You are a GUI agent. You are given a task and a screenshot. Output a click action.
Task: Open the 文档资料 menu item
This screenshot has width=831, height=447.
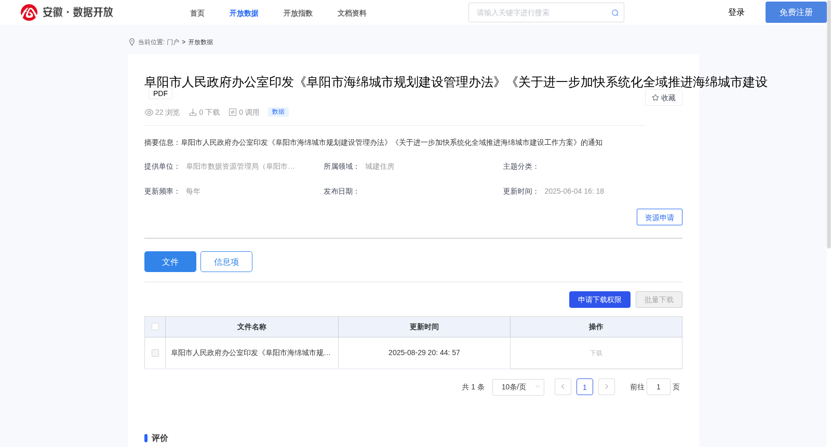tap(352, 13)
